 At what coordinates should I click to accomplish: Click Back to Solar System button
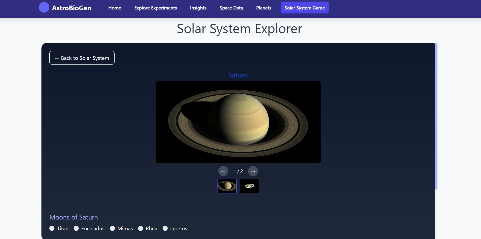click(x=82, y=58)
